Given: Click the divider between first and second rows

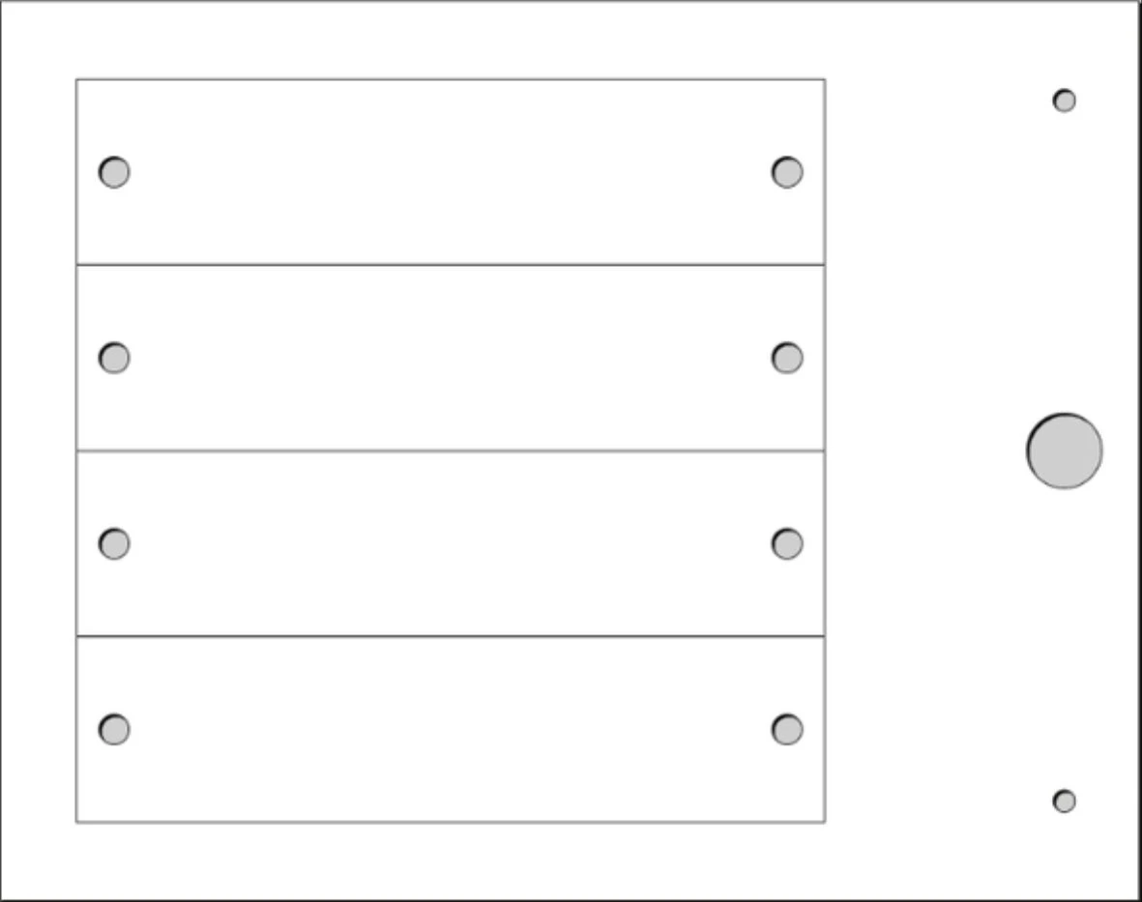Looking at the screenshot, I should pos(451,264).
